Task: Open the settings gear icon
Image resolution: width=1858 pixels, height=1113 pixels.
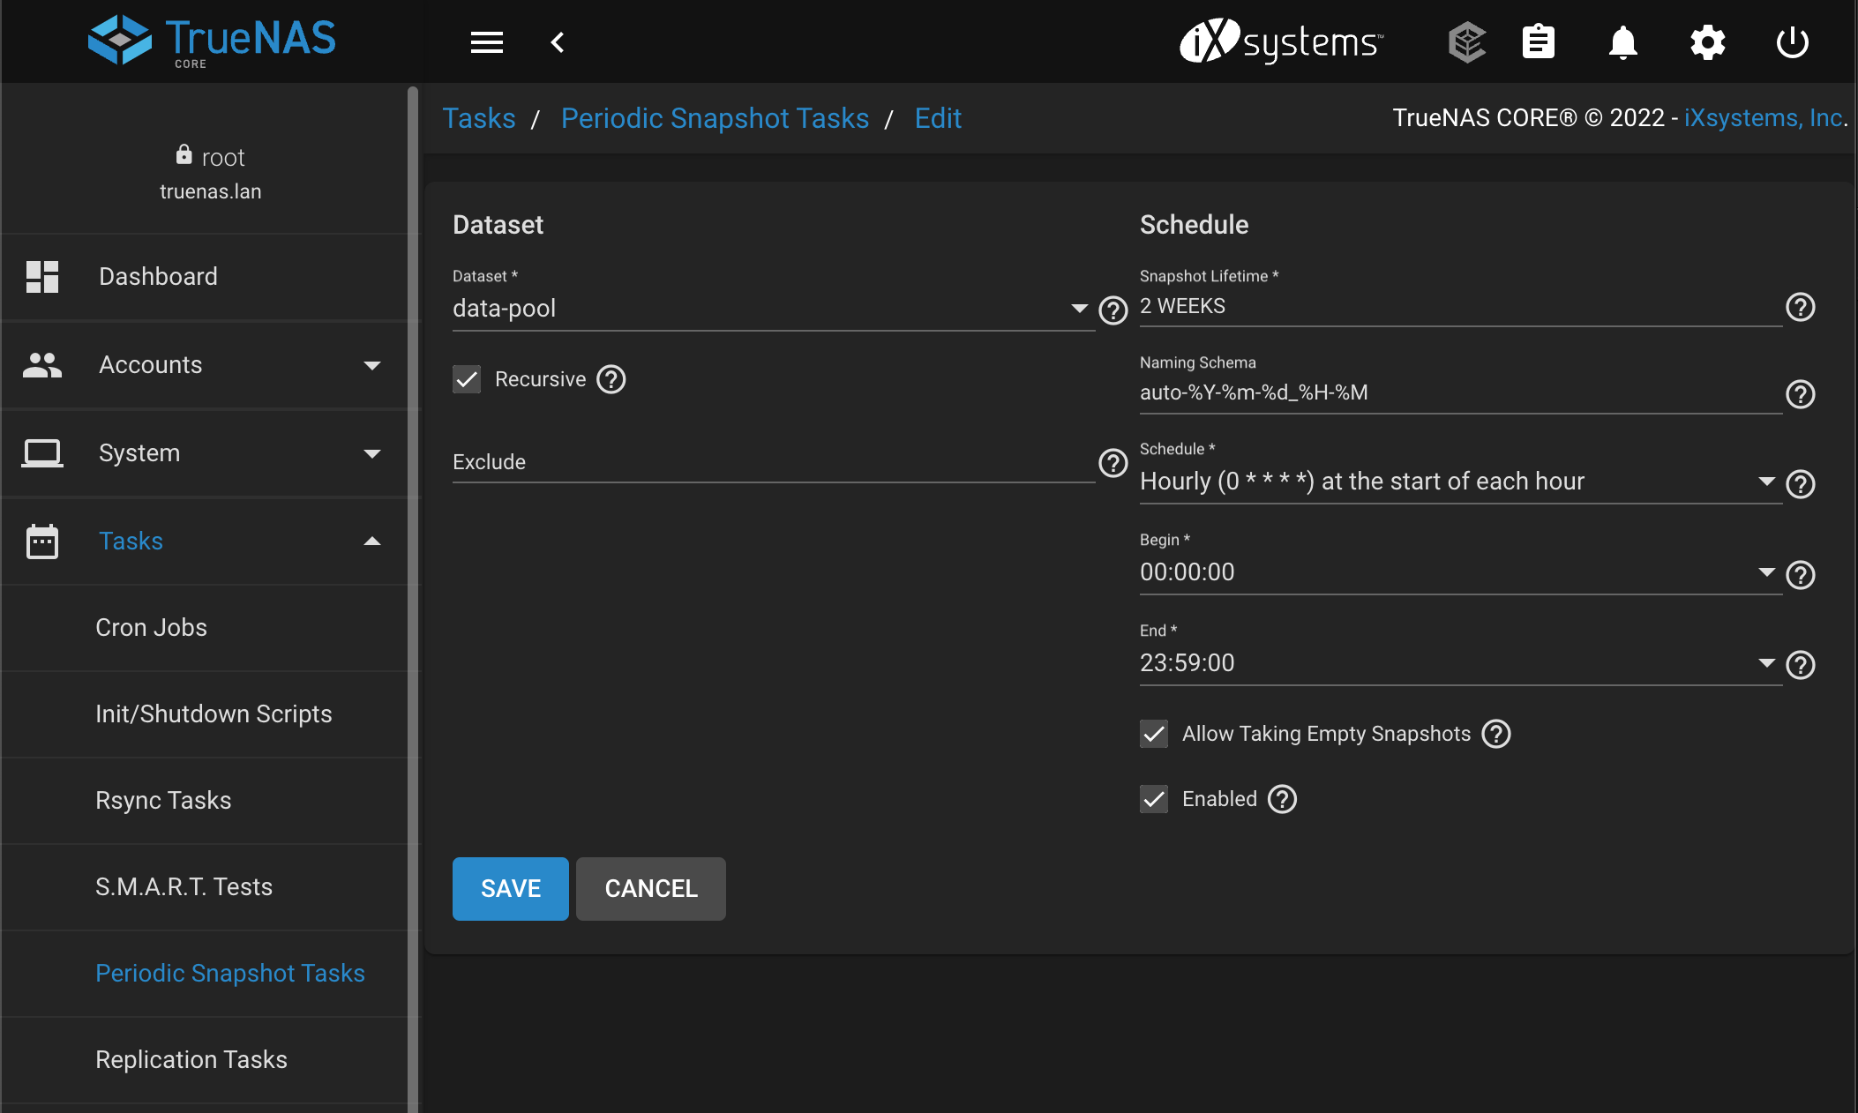Action: coord(1707,42)
